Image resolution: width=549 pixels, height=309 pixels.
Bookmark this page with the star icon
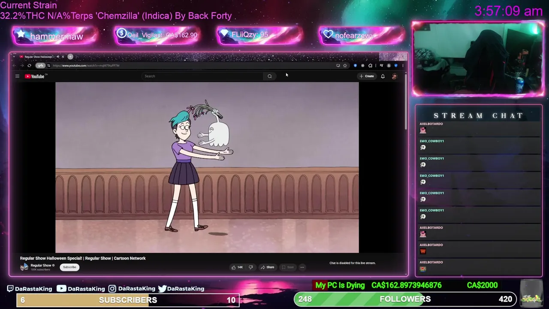point(345,66)
